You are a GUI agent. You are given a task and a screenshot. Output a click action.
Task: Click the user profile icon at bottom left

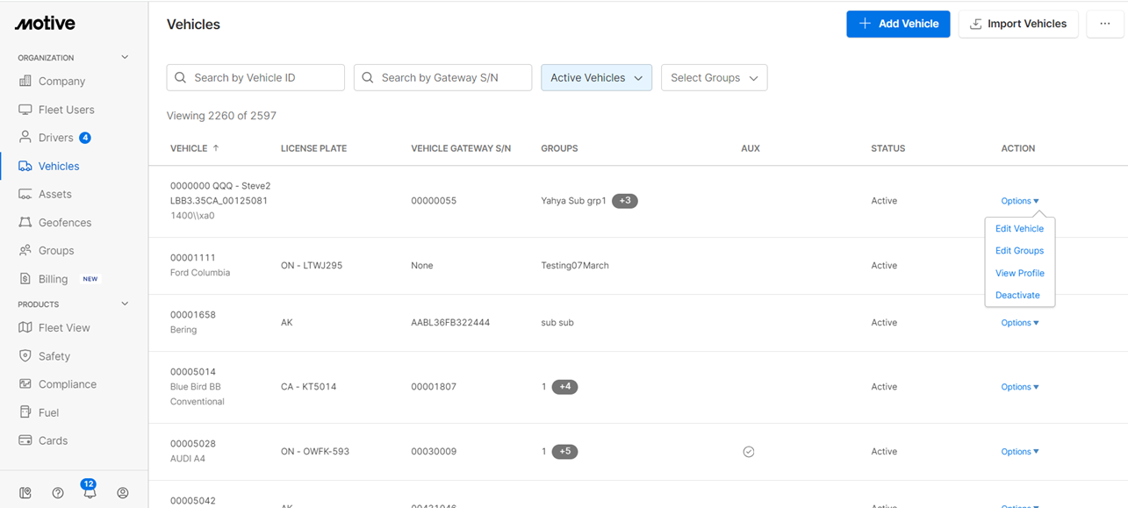coord(123,492)
